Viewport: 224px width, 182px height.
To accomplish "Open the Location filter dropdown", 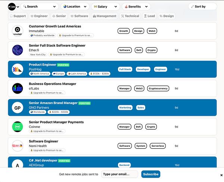I will [x=75, y=7].
